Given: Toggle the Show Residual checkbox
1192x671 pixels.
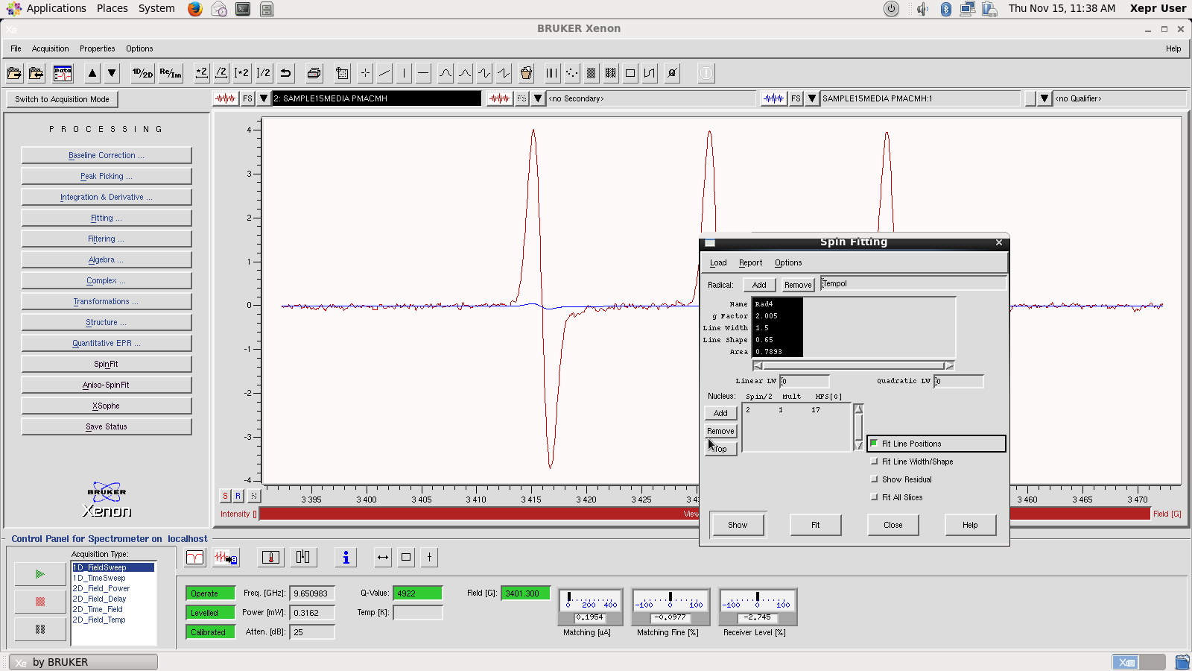Looking at the screenshot, I should [x=875, y=479].
